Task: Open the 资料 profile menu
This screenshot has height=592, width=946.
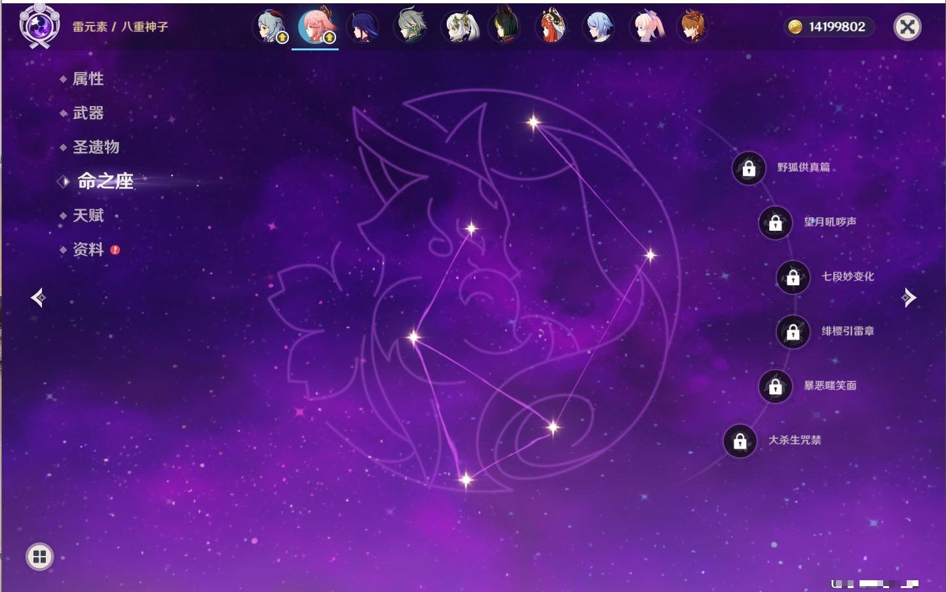Action: tap(88, 249)
